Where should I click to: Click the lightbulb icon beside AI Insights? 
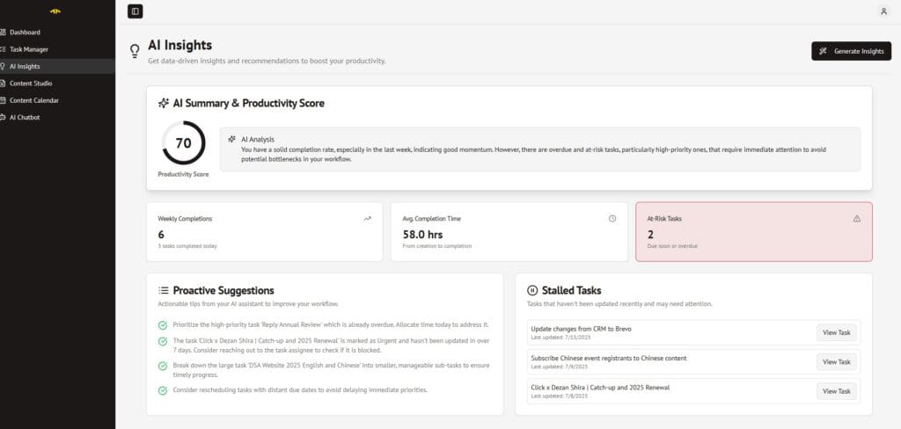click(135, 51)
